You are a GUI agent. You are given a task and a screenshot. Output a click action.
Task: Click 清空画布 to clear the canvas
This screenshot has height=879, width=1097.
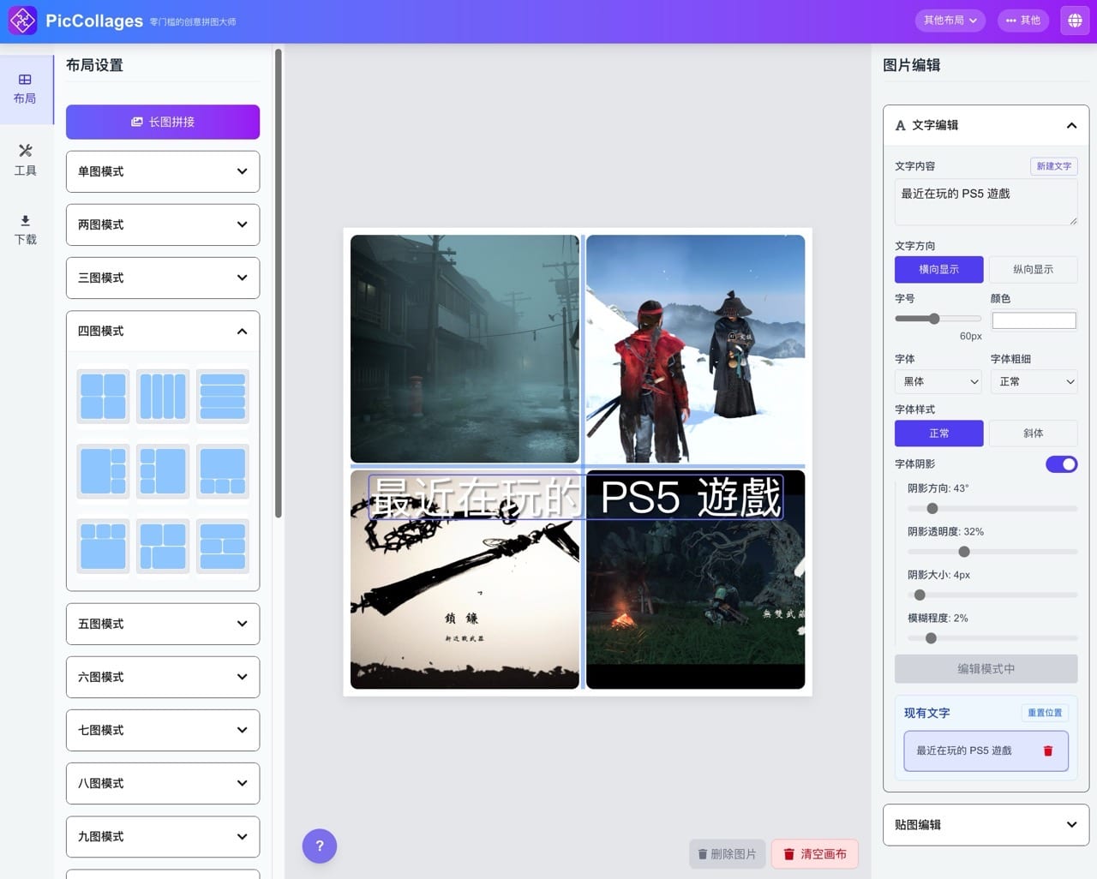(x=814, y=854)
